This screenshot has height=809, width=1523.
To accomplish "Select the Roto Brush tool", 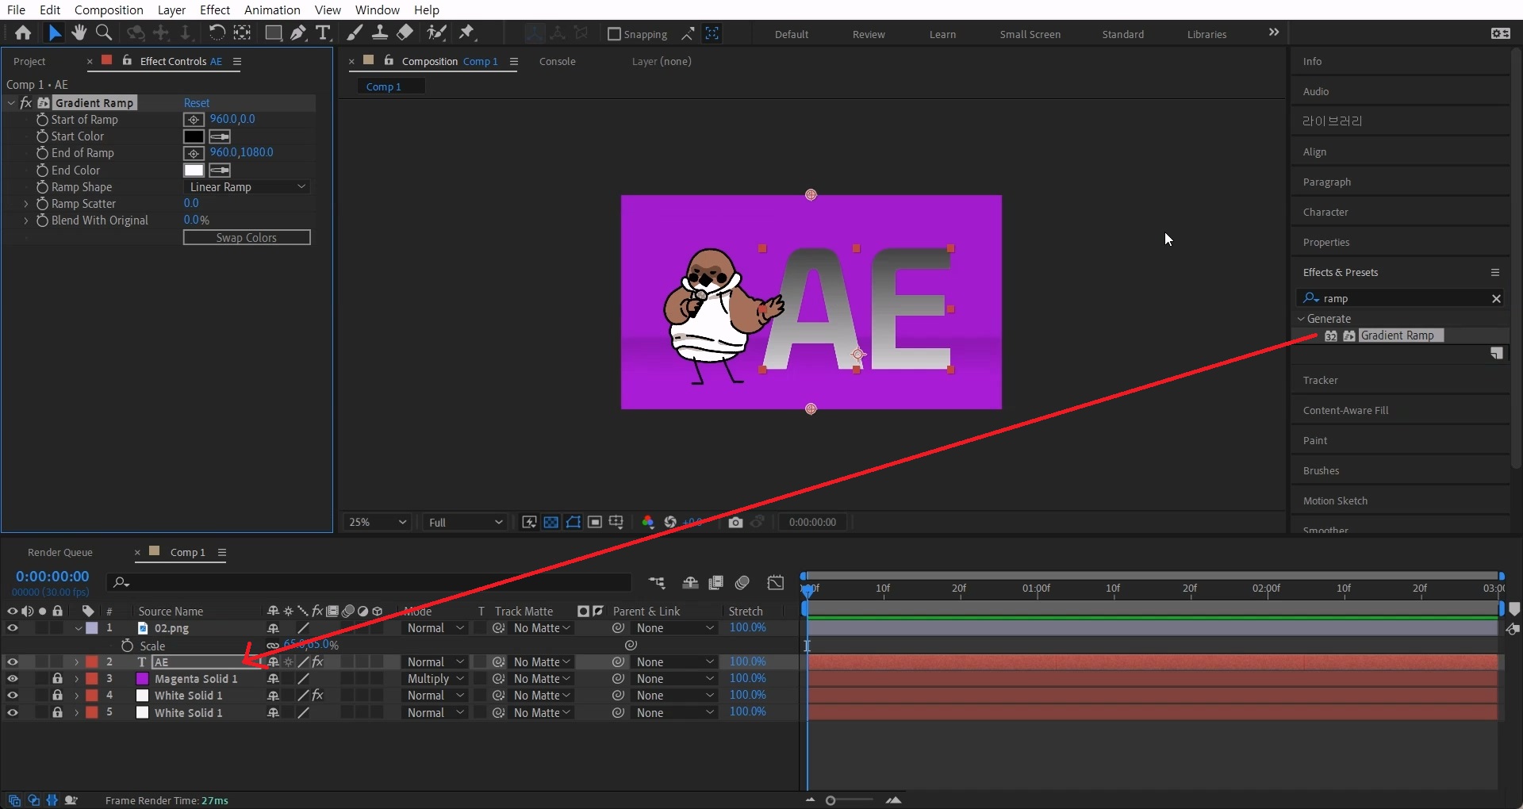I will [436, 33].
